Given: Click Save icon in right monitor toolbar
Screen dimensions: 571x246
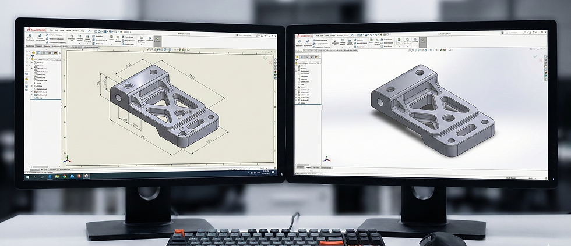Looking at the screenshot, I should [x=366, y=35].
